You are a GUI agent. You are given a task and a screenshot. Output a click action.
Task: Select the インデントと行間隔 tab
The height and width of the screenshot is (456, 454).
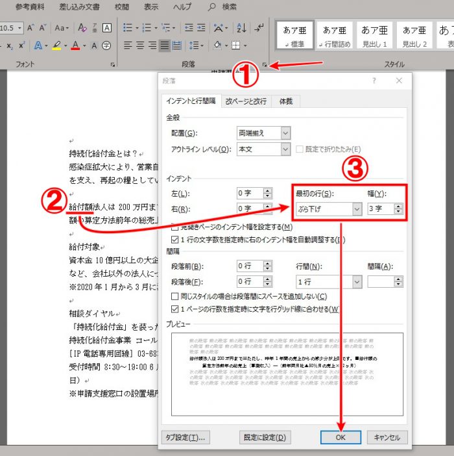pos(191,101)
